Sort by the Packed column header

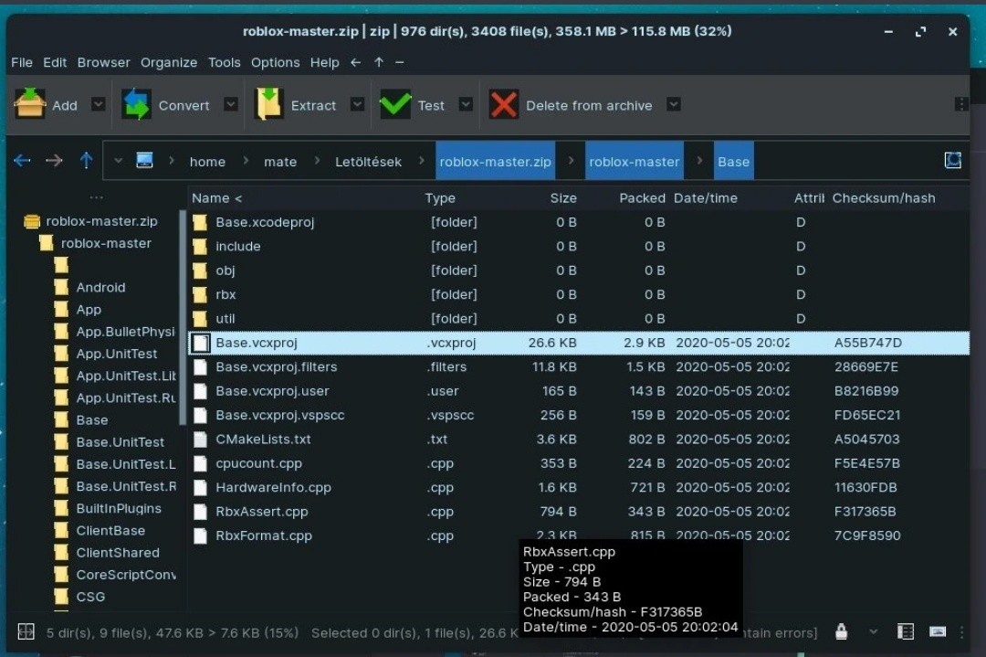tap(642, 198)
